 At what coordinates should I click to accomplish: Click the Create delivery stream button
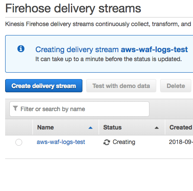point(44,86)
